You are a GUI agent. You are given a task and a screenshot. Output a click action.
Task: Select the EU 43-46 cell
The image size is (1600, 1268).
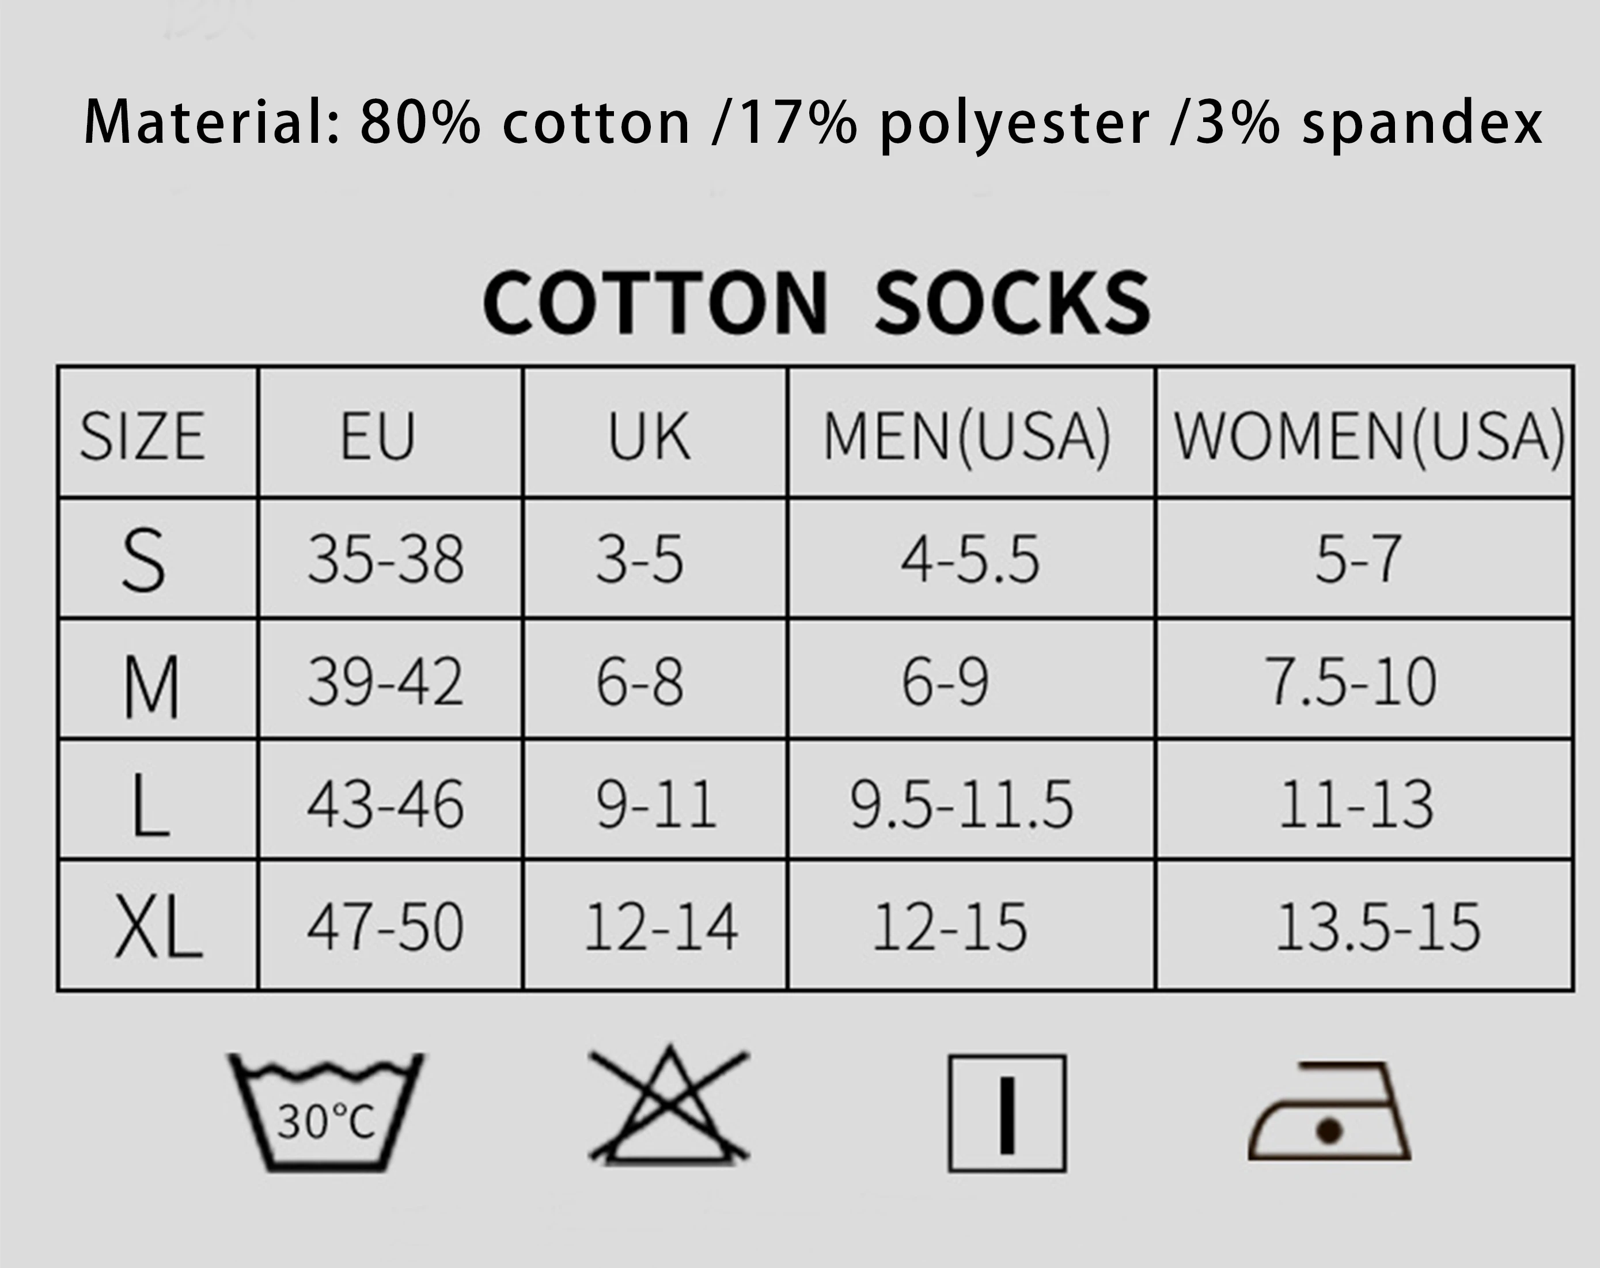click(386, 804)
